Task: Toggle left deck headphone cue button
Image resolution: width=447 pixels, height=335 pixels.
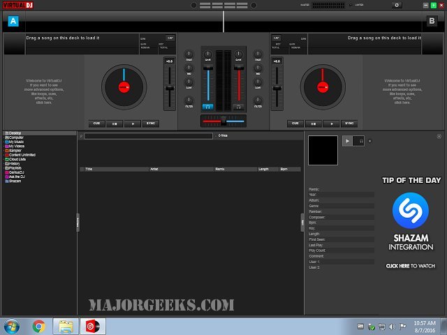Action: (207, 107)
